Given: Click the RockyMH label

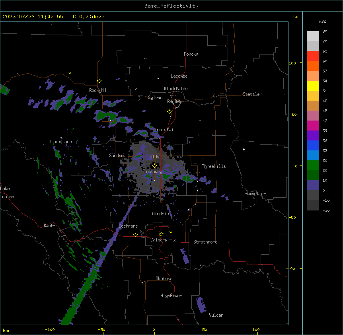Looking at the screenshot, I should tap(97, 90).
